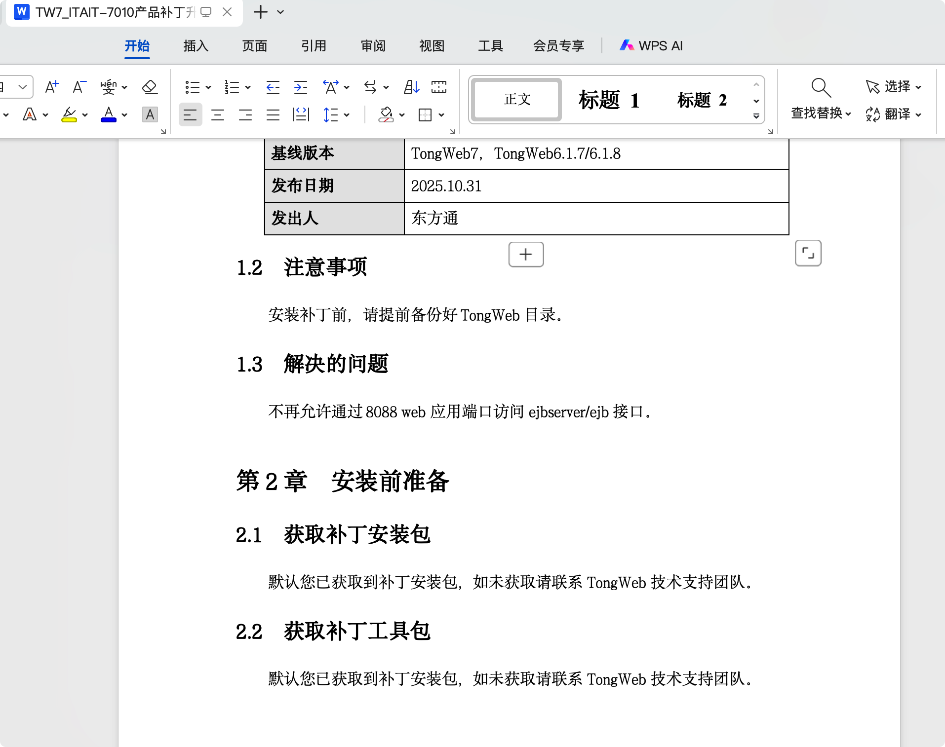The width and height of the screenshot is (945, 747).
Task: Apply the 正文 style
Action: click(x=516, y=99)
